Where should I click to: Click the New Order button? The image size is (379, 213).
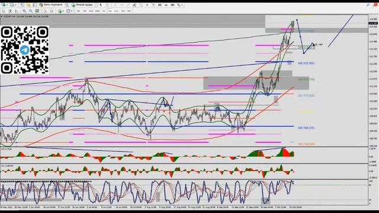click(x=82, y=5)
